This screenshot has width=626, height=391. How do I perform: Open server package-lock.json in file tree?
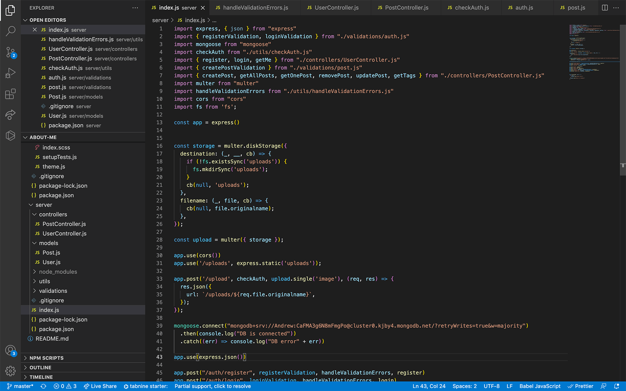[83, 320]
